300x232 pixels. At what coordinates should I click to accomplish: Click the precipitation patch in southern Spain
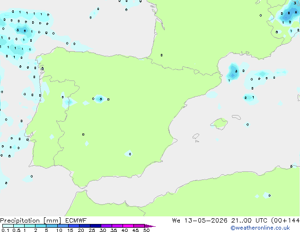(x=129, y=154)
